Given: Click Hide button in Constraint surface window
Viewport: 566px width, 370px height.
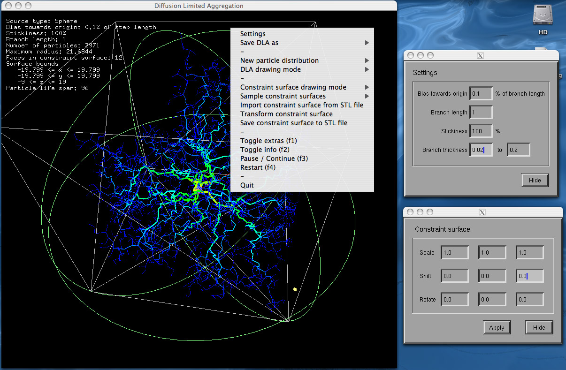Looking at the screenshot, I should coord(539,328).
